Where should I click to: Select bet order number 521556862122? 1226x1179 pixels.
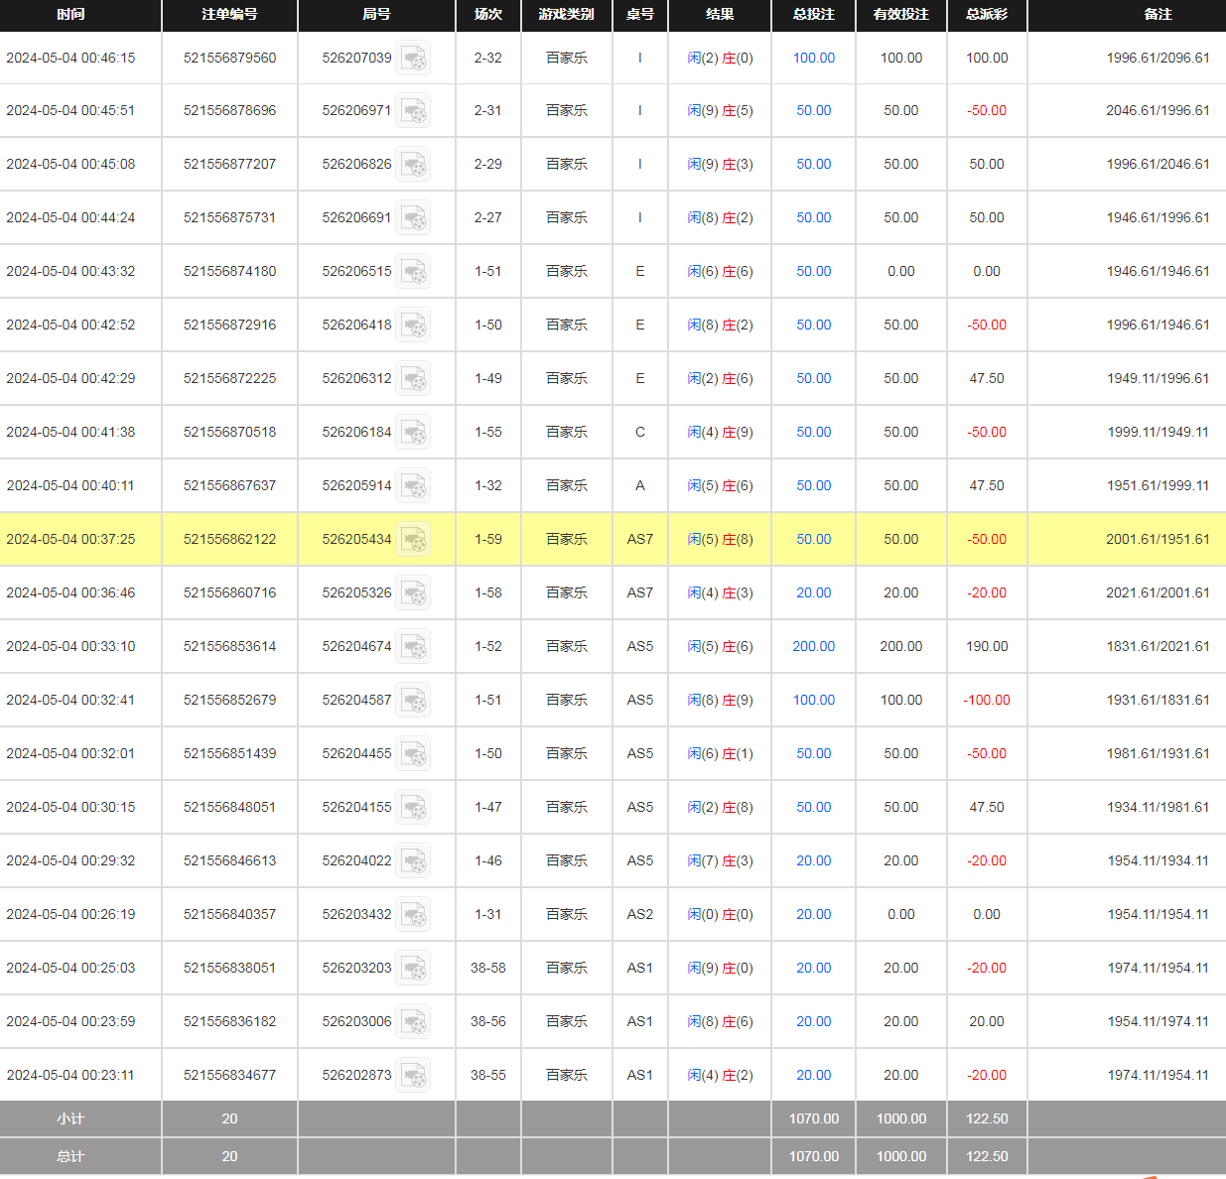(229, 539)
